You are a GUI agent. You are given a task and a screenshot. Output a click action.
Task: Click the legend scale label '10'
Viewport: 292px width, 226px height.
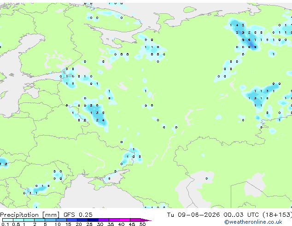click(58, 224)
